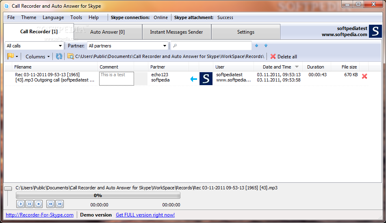Click Get FULL version right now link
The width and height of the screenshot is (386, 223).
tap(145, 215)
